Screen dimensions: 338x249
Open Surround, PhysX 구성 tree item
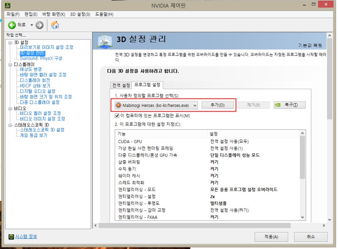[41, 58]
